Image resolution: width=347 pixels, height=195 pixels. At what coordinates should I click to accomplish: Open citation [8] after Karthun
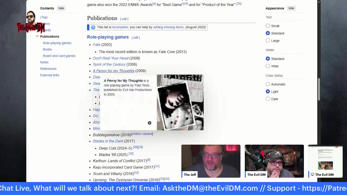click(x=149, y=160)
